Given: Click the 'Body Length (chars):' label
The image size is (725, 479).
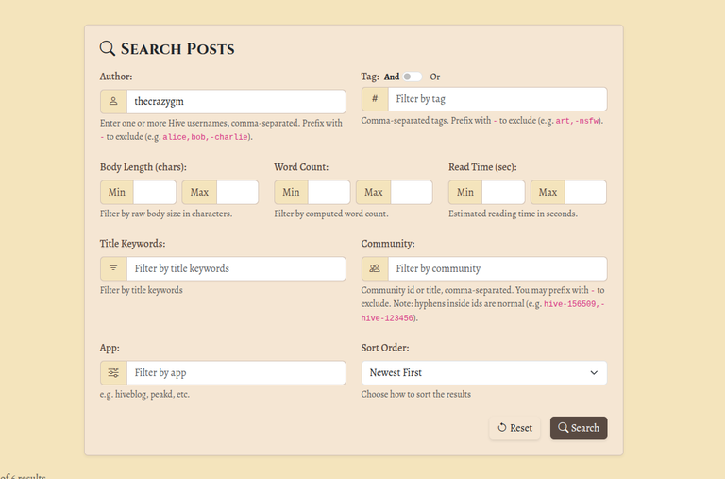Looking at the screenshot, I should 143,167.
